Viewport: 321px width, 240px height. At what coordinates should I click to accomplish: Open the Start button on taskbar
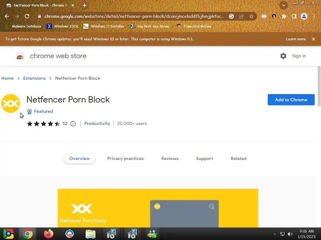(8, 234)
